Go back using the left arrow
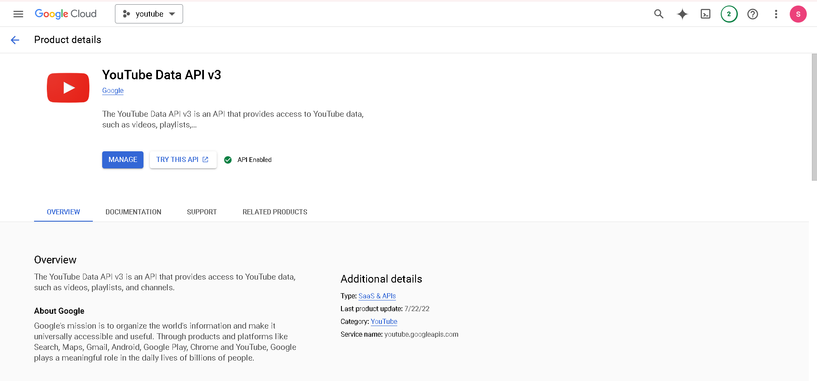 15,40
